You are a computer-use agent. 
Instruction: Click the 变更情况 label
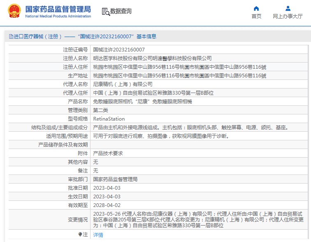[x=78, y=220]
